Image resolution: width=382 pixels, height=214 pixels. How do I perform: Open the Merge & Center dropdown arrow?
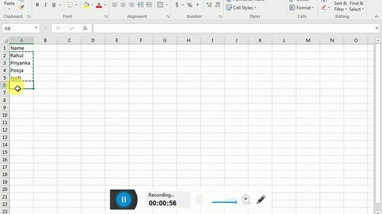167,5
